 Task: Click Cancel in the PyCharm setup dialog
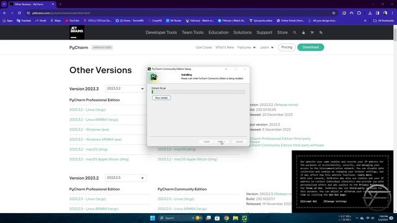[x=239, y=142]
